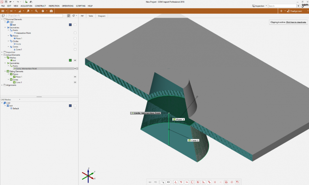
Task: Open the FILE menu
Action: pyautogui.click(x=3, y=6)
